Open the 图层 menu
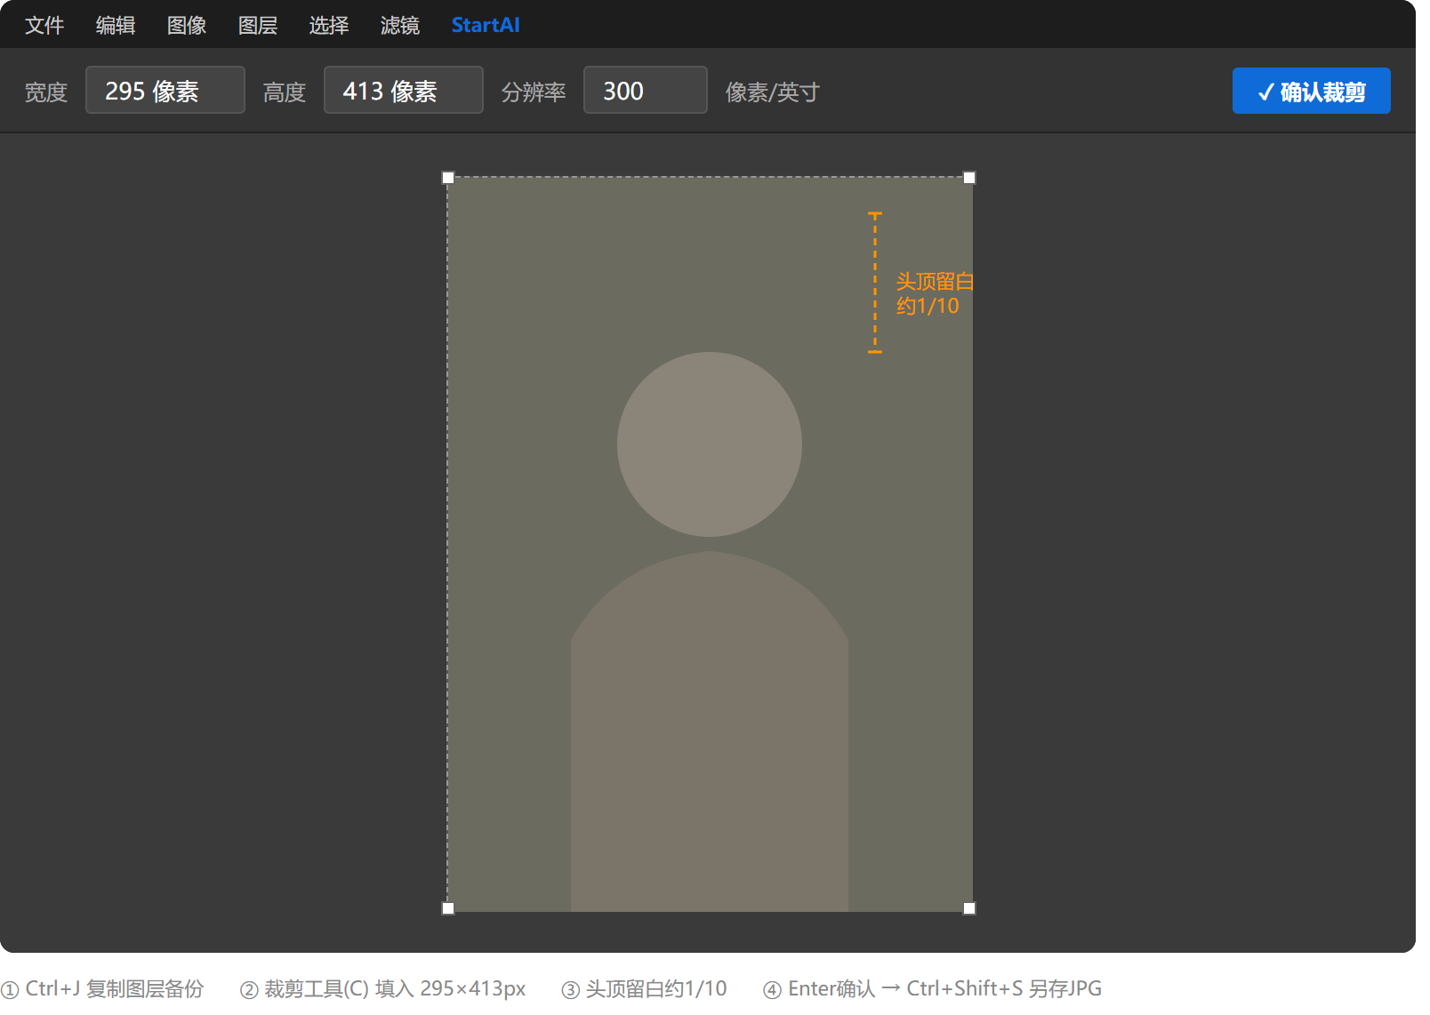Viewport: 1430px width, 1015px height. 258,25
